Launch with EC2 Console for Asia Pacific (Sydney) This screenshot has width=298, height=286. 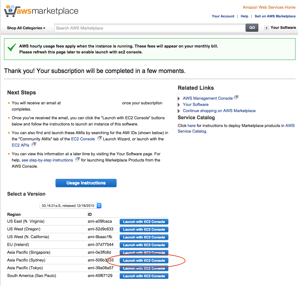[x=144, y=261]
